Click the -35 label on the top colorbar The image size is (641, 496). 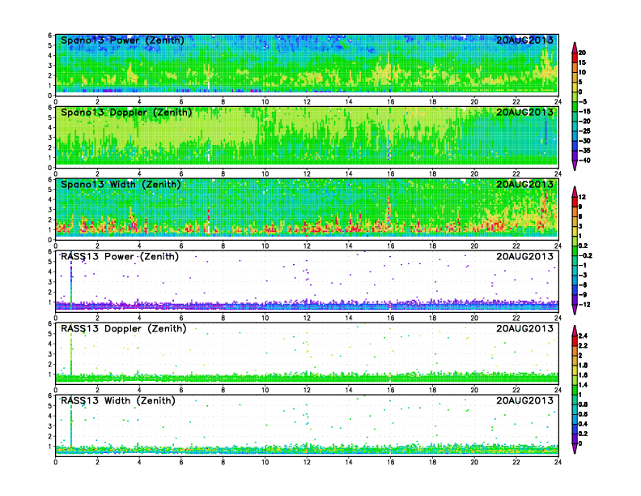(584, 151)
